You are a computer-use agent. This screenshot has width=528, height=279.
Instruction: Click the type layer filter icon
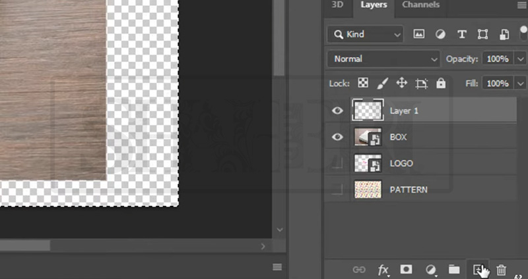pyautogui.click(x=461, y=34)
